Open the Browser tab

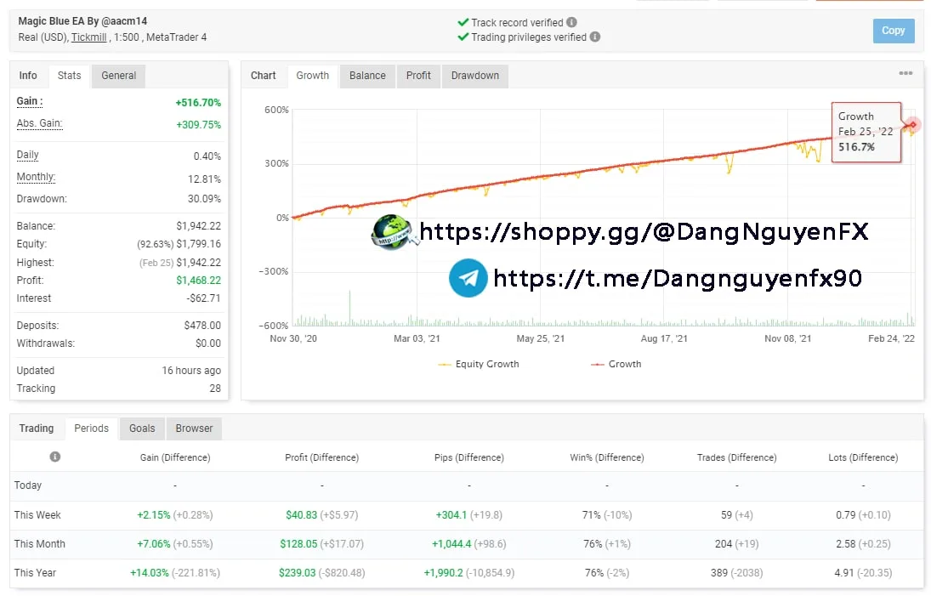(194, 428)
